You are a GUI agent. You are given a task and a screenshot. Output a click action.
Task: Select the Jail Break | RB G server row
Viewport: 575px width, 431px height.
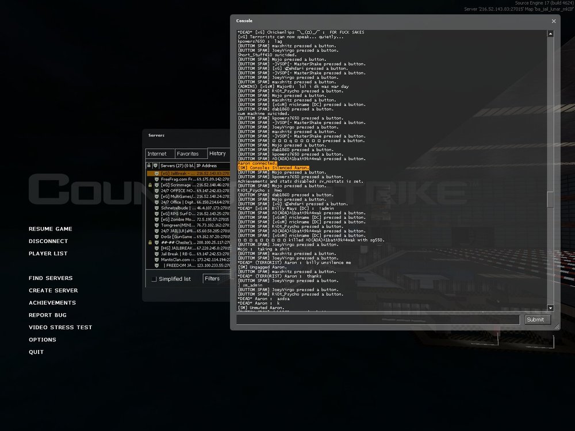coord(188,253)
